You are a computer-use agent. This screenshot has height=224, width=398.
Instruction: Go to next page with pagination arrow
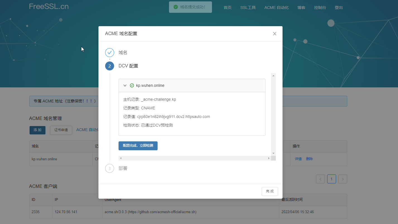[342, 179]
